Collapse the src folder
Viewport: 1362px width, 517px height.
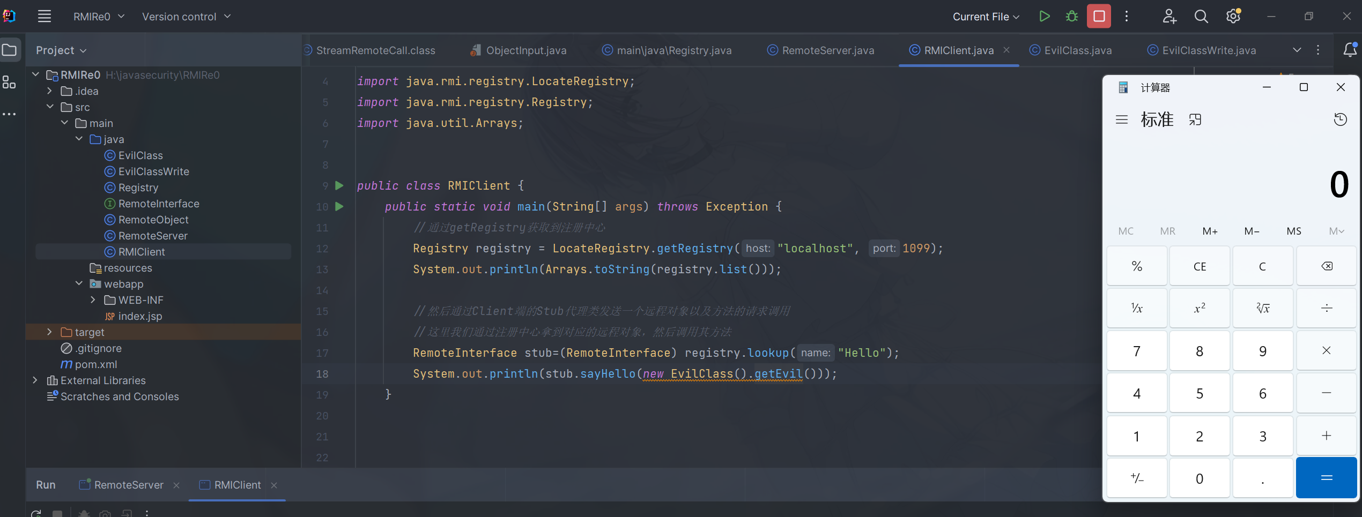(x=50, y=107)
